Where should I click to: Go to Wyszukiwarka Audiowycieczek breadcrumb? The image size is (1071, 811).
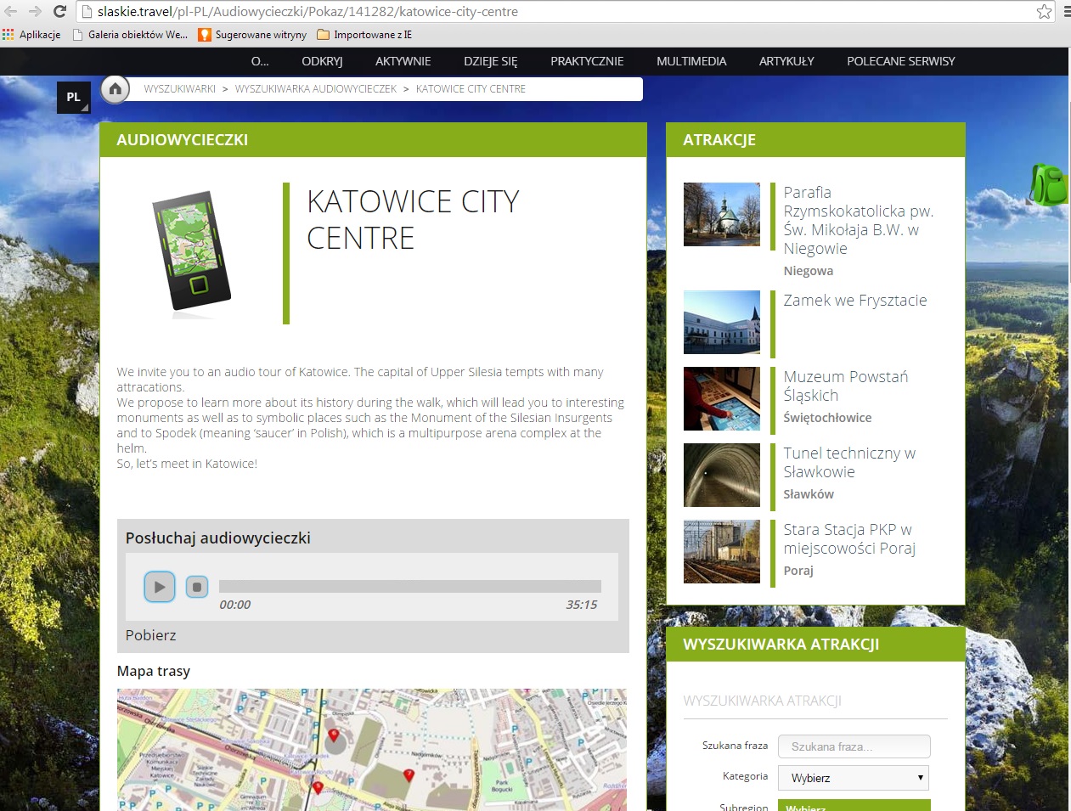point(316,89)
